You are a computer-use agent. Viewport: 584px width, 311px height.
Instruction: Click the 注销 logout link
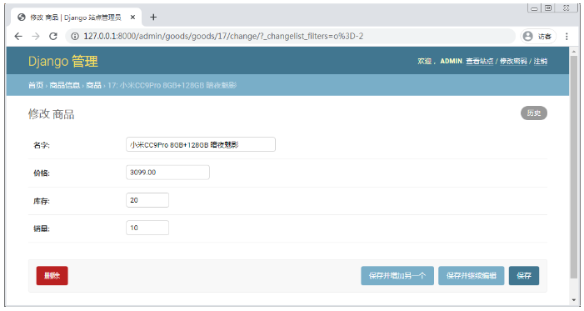coord(541,61)
